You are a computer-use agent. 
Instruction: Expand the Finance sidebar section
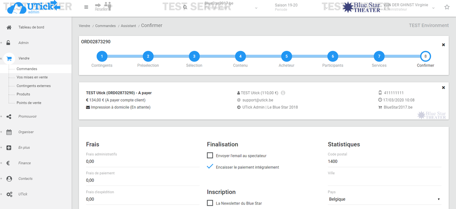24,163
